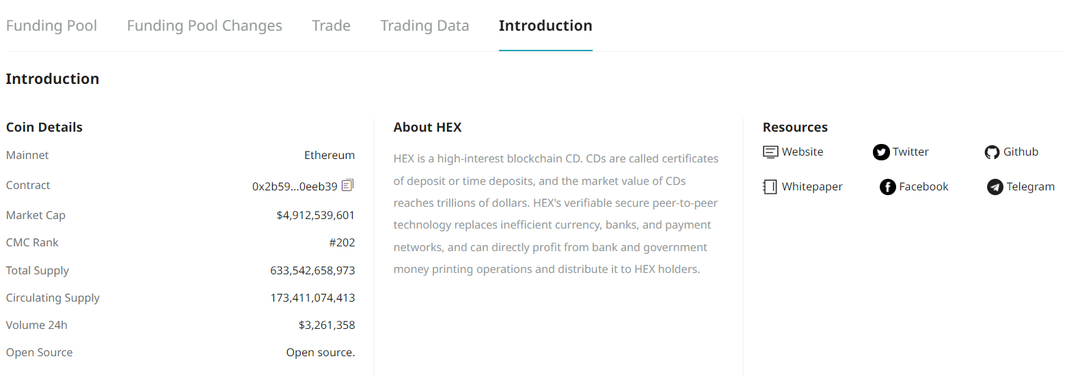Open the Telegram link text
Viewport: 1065px width, 376px height.
pos(1030,187)
